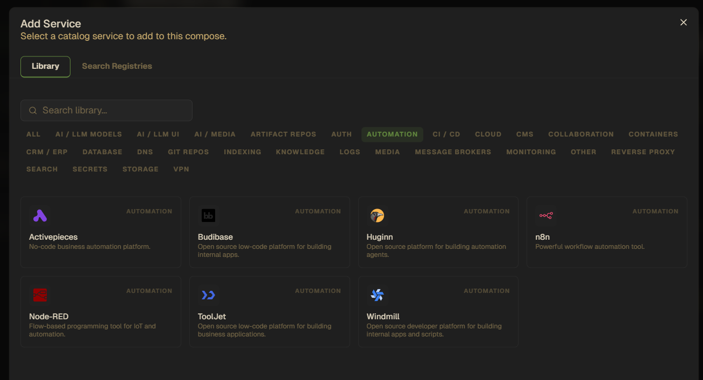Image resolution: width=703 pixels, height=380 pixels.
Task: Filter by OTHER category
Action: click(x=584, y=152)
